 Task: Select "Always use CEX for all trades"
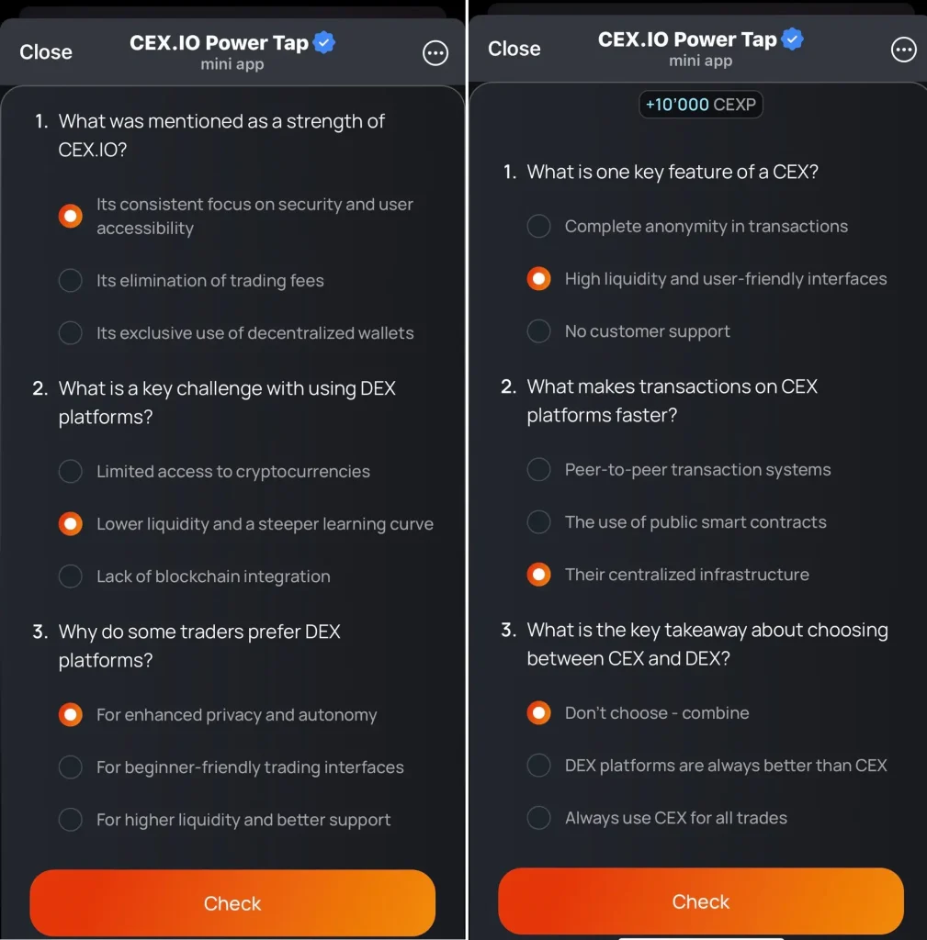tap(539, 818)
